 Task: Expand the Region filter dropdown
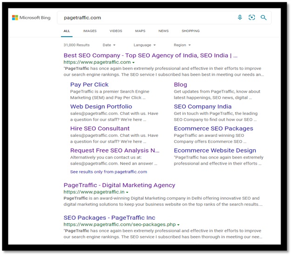(182, 45)
